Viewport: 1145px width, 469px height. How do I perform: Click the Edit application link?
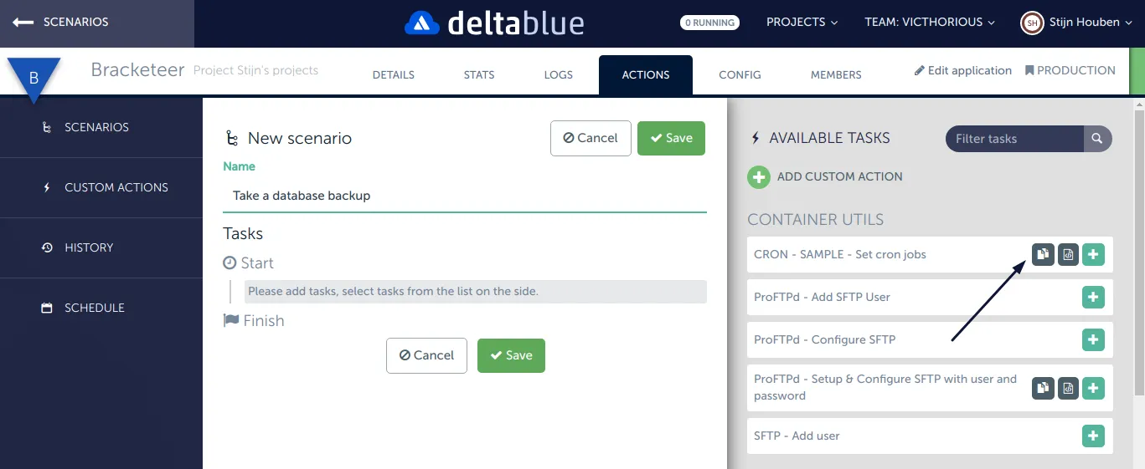pos(962,71)
